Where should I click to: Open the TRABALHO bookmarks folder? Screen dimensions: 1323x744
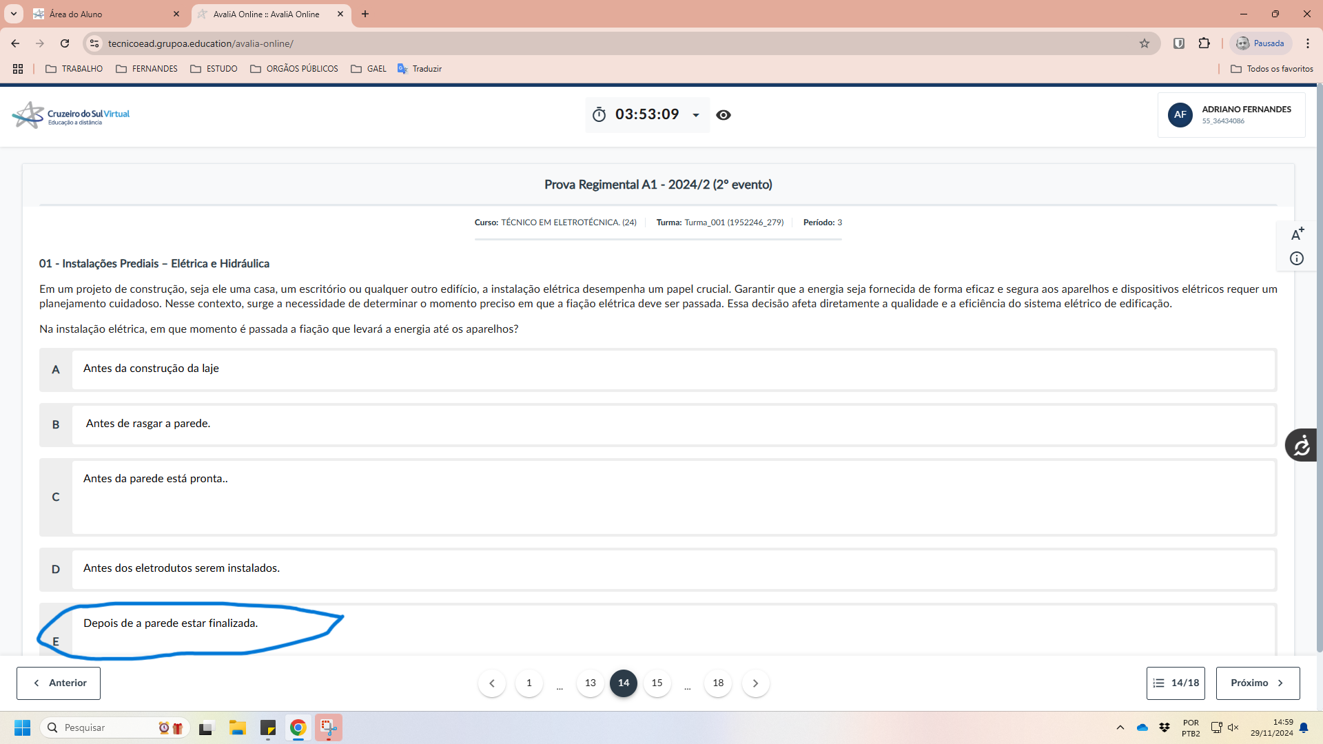tap(74, 69)
